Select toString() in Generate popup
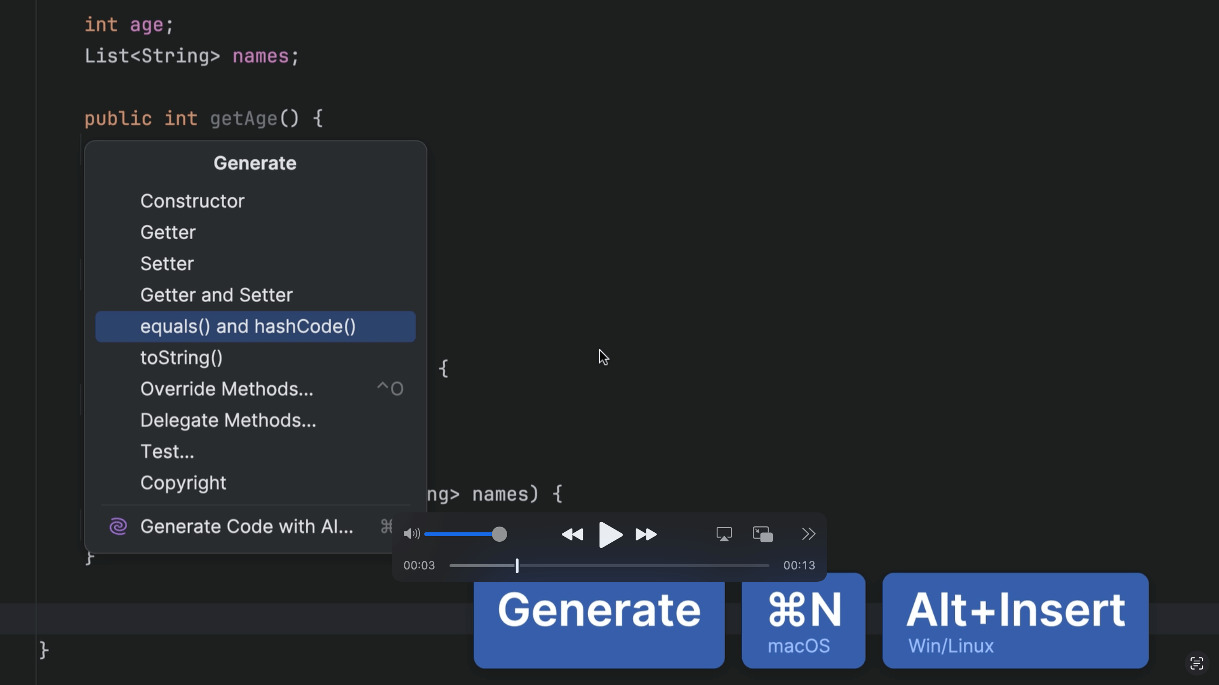The image size is (1219, 685). [181, 358]
